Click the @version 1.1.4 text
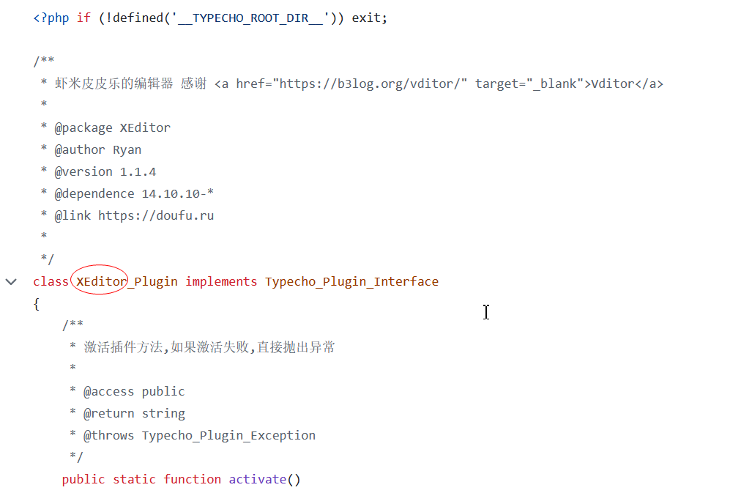Screen dimensions: 752x493 [105, 171]
